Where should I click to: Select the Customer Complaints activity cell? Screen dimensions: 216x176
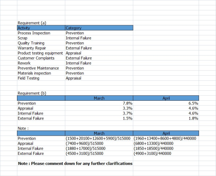click(x=41, y=58)
